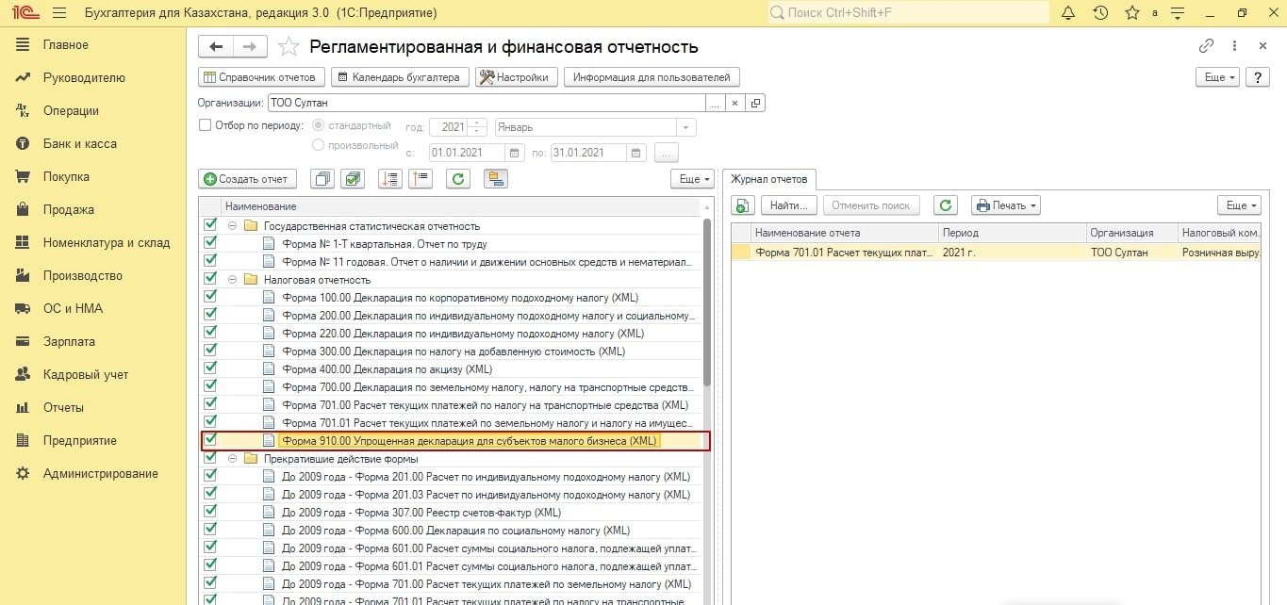Select the Журнал отчетов tab
Image resolution: width=1287 pixels, height=605 pixels.
click(769, 179)
